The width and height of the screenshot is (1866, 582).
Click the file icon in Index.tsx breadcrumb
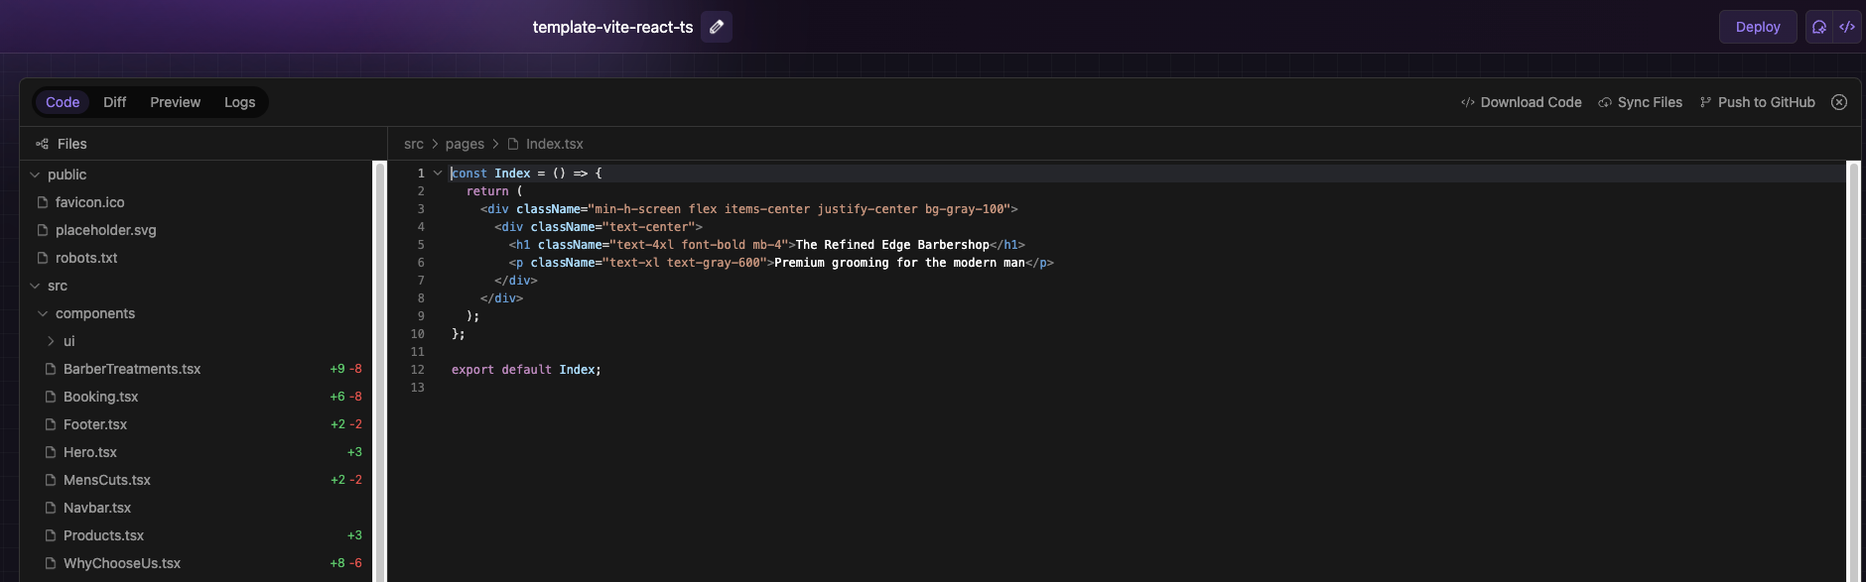(513, 144)
